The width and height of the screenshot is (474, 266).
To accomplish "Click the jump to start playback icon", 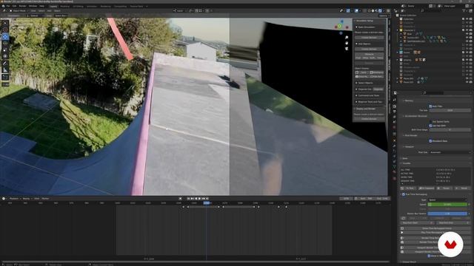I will point(188,199).
